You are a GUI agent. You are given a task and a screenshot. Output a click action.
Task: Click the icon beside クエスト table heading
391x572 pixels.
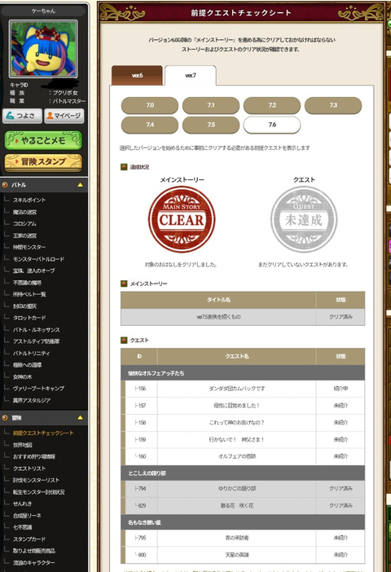(x=124, y=340)
